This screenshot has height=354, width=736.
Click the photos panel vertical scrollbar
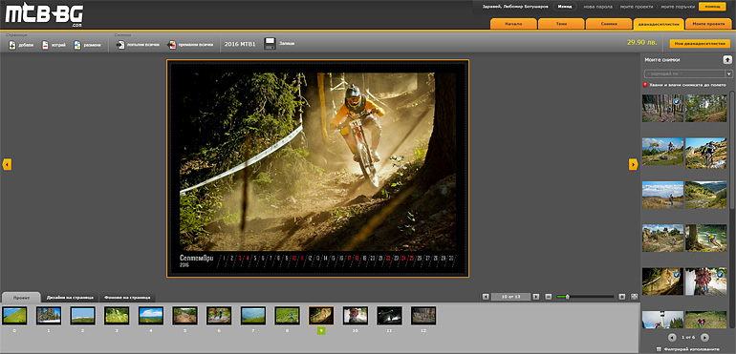pyautogui.click(x=732, y=150)
